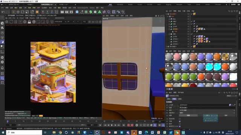Image resolution: width=241 pixels, height=135 pixels.
Task: Toggle the third checkbox in texture tag attributes
Action: [180, 124]
